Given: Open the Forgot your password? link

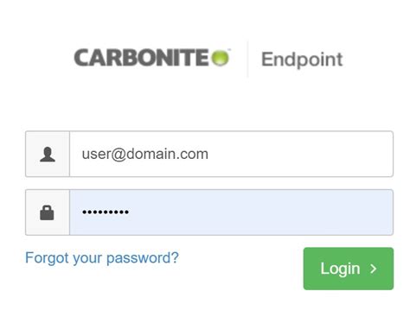Looking at the screenshot, I should [x=102, y=258].
